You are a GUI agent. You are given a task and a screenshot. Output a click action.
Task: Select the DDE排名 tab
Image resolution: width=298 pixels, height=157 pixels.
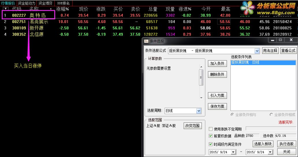[63, 3]
